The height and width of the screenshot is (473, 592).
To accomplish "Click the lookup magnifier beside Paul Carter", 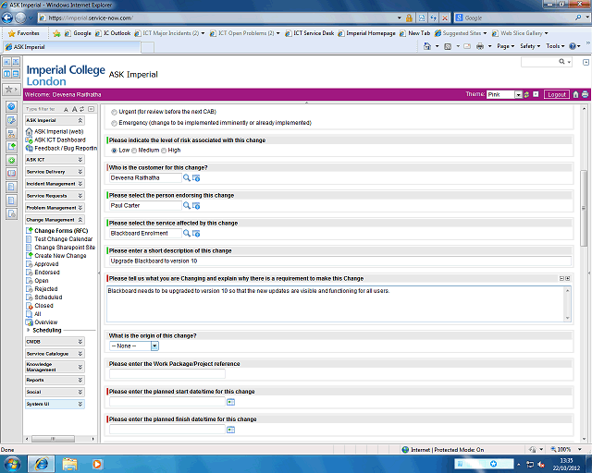I will coord(186,206).
